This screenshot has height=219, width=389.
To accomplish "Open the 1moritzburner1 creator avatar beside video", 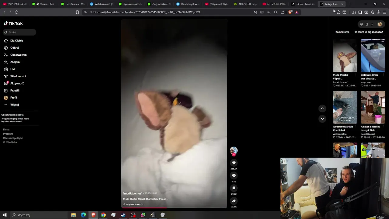I will [234, 150].
